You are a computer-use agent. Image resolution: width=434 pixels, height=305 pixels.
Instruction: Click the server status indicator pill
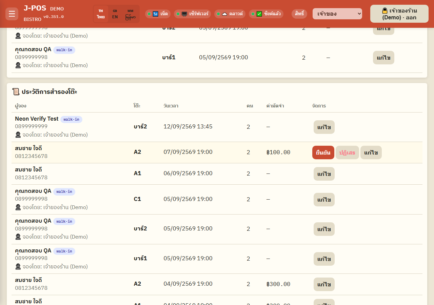point(192,14)
